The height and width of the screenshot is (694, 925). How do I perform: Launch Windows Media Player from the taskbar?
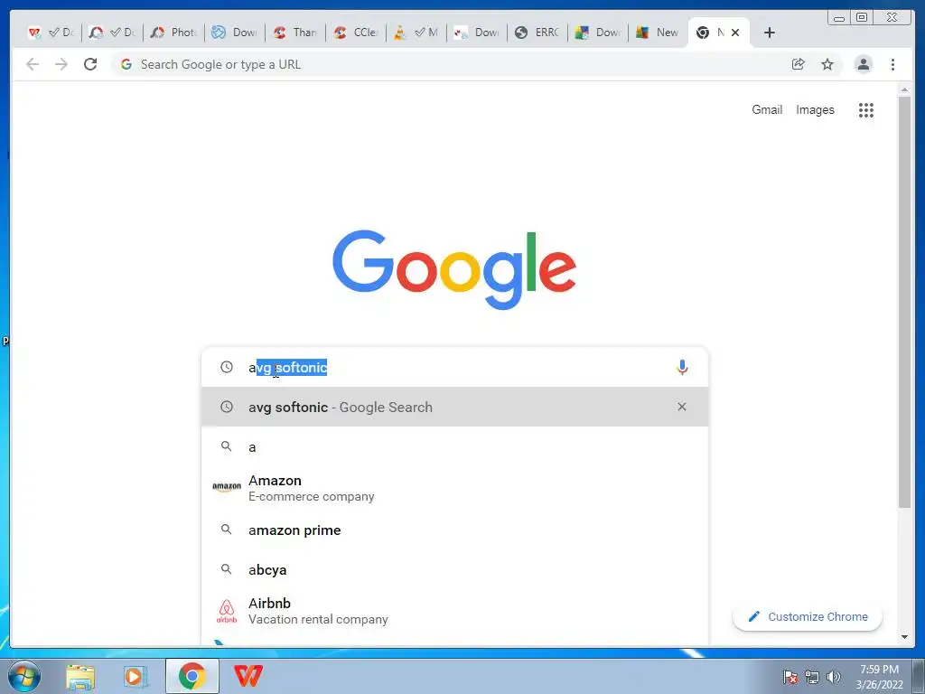(x=135, y=676)
